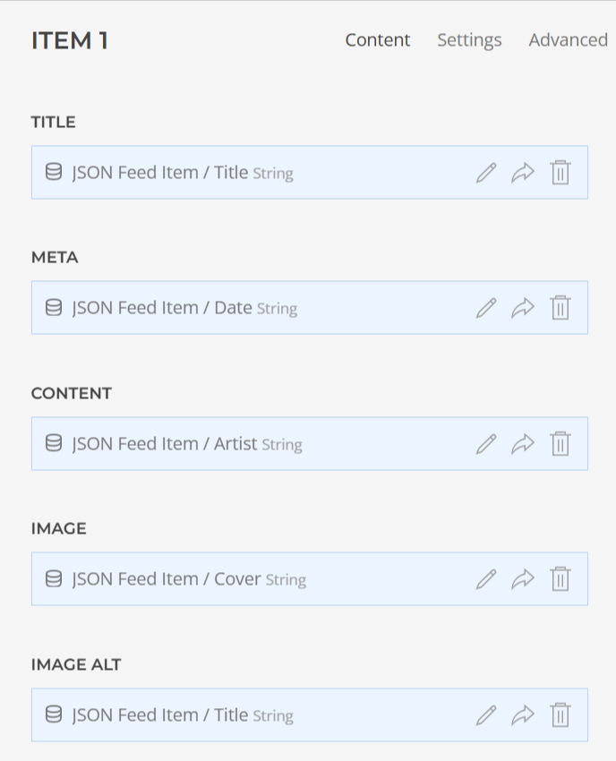Click share arrow on Meta row
The image size is (616, 761).
[523, 308]
